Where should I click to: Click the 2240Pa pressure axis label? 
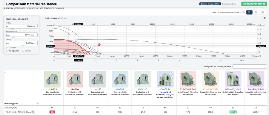click(50, 46)
